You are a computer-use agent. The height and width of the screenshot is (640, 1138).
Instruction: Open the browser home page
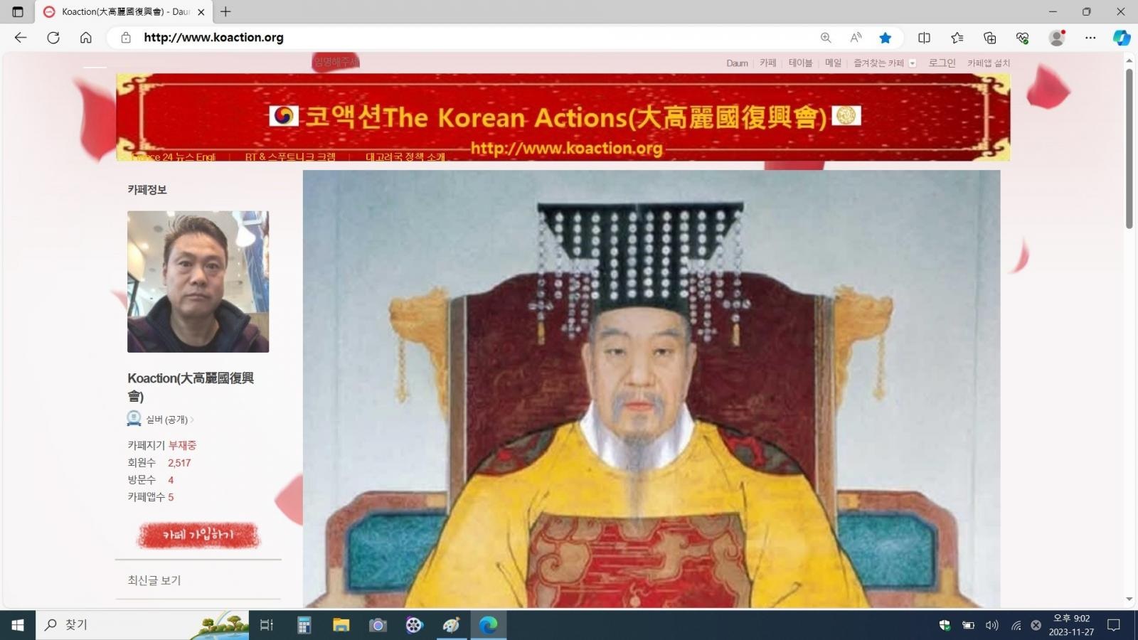tap(86, 38)
